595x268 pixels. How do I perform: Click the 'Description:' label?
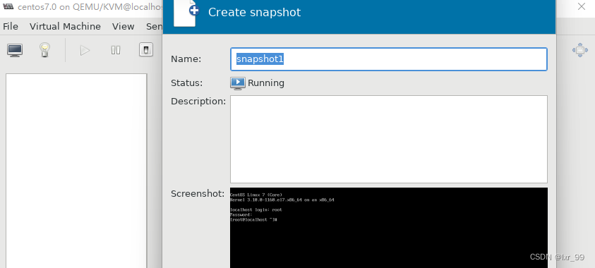[x=198, y=102]
